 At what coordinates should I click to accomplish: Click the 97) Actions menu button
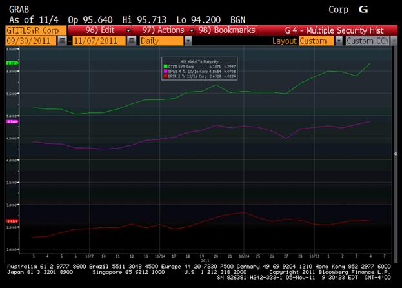tap(163, 30)
